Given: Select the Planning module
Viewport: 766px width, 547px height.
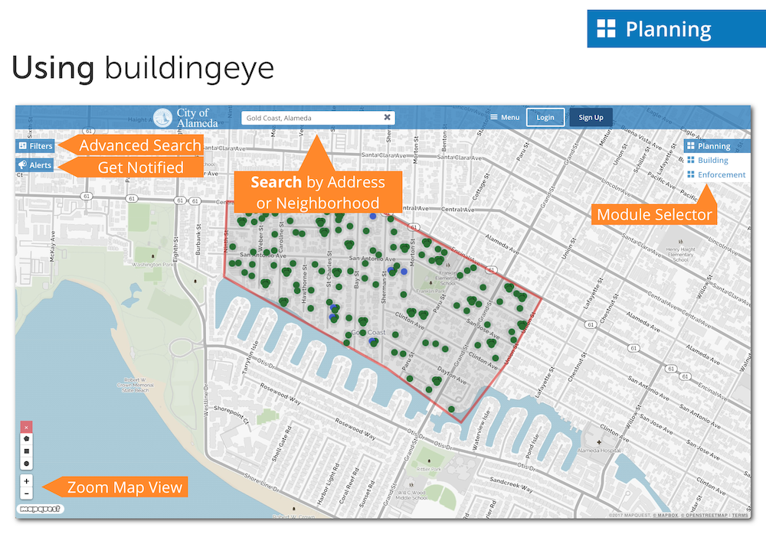Looking at the screenshot, I should coord(717,146).
